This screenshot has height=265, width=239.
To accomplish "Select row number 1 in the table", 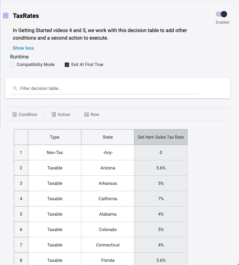I will 21,152.
